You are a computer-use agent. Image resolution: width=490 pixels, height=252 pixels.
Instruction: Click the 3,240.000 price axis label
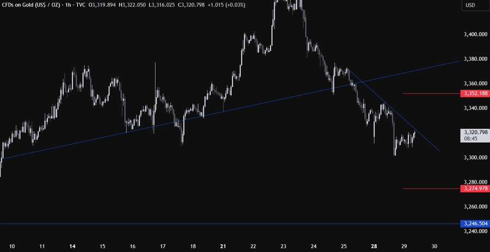[x=476, y=231]
